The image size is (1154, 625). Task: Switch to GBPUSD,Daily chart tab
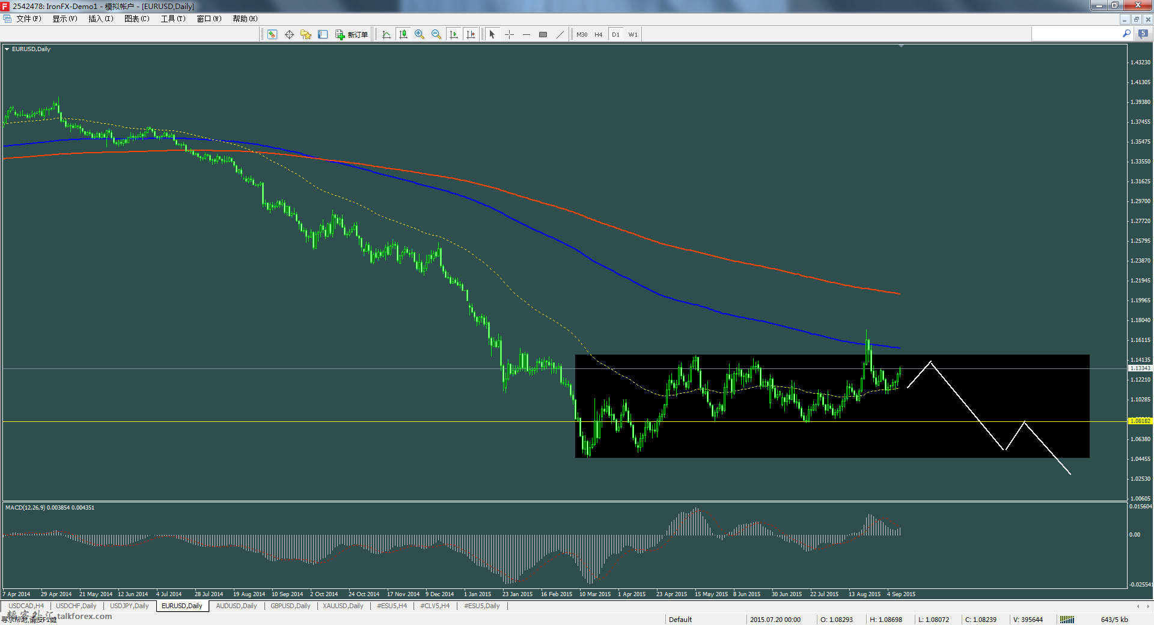click(290, 606)
